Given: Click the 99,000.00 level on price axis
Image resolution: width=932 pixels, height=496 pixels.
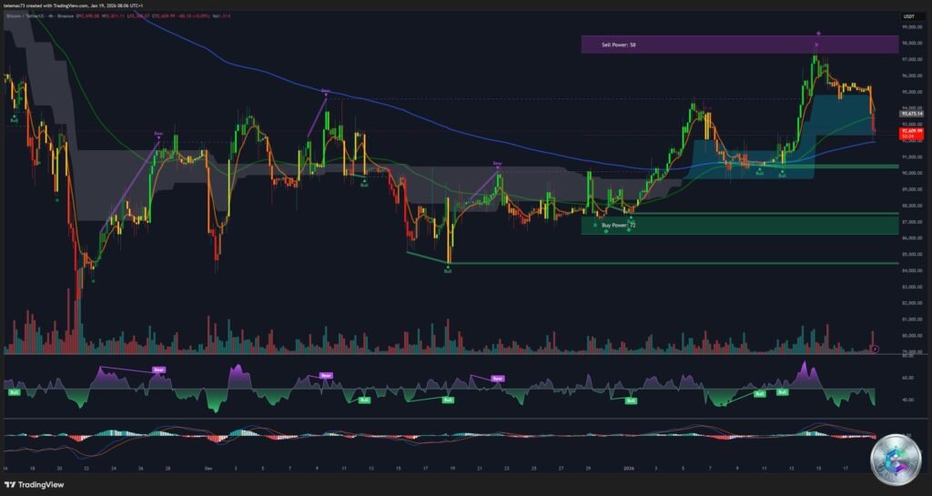Looking at the screenshot, I should coord(911,27).
